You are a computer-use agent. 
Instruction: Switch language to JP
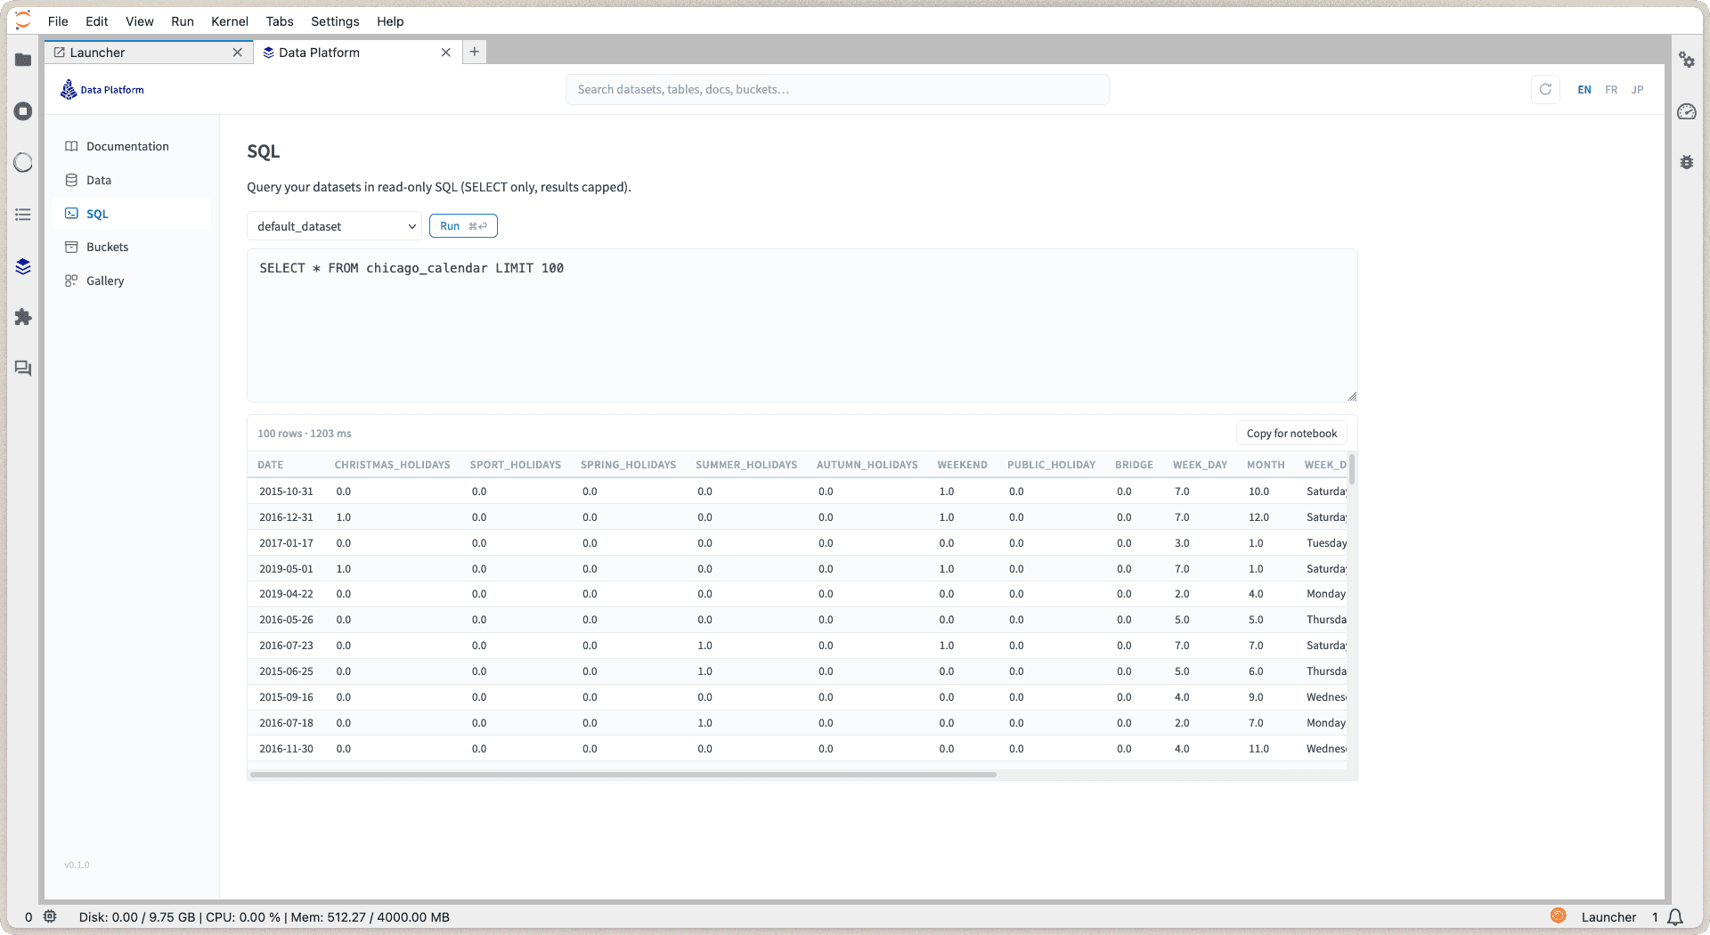(x=1637, y=89)
